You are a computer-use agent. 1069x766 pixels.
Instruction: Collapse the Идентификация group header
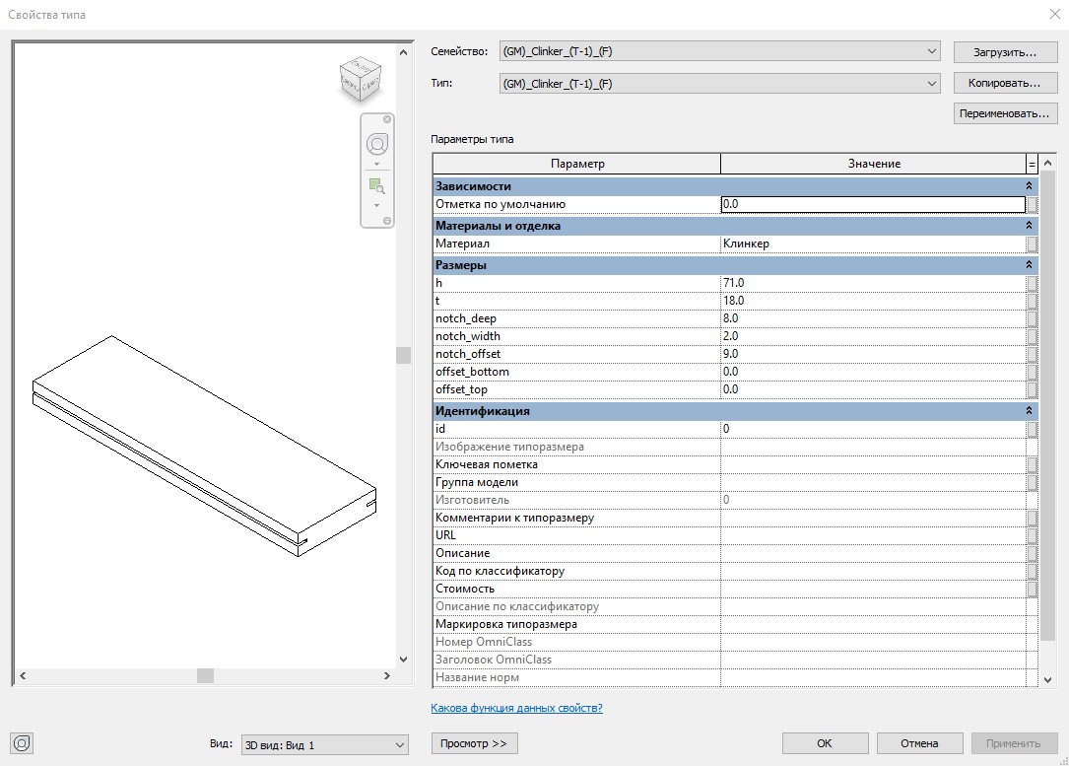pyautogui.click(x=1030, y=411)
